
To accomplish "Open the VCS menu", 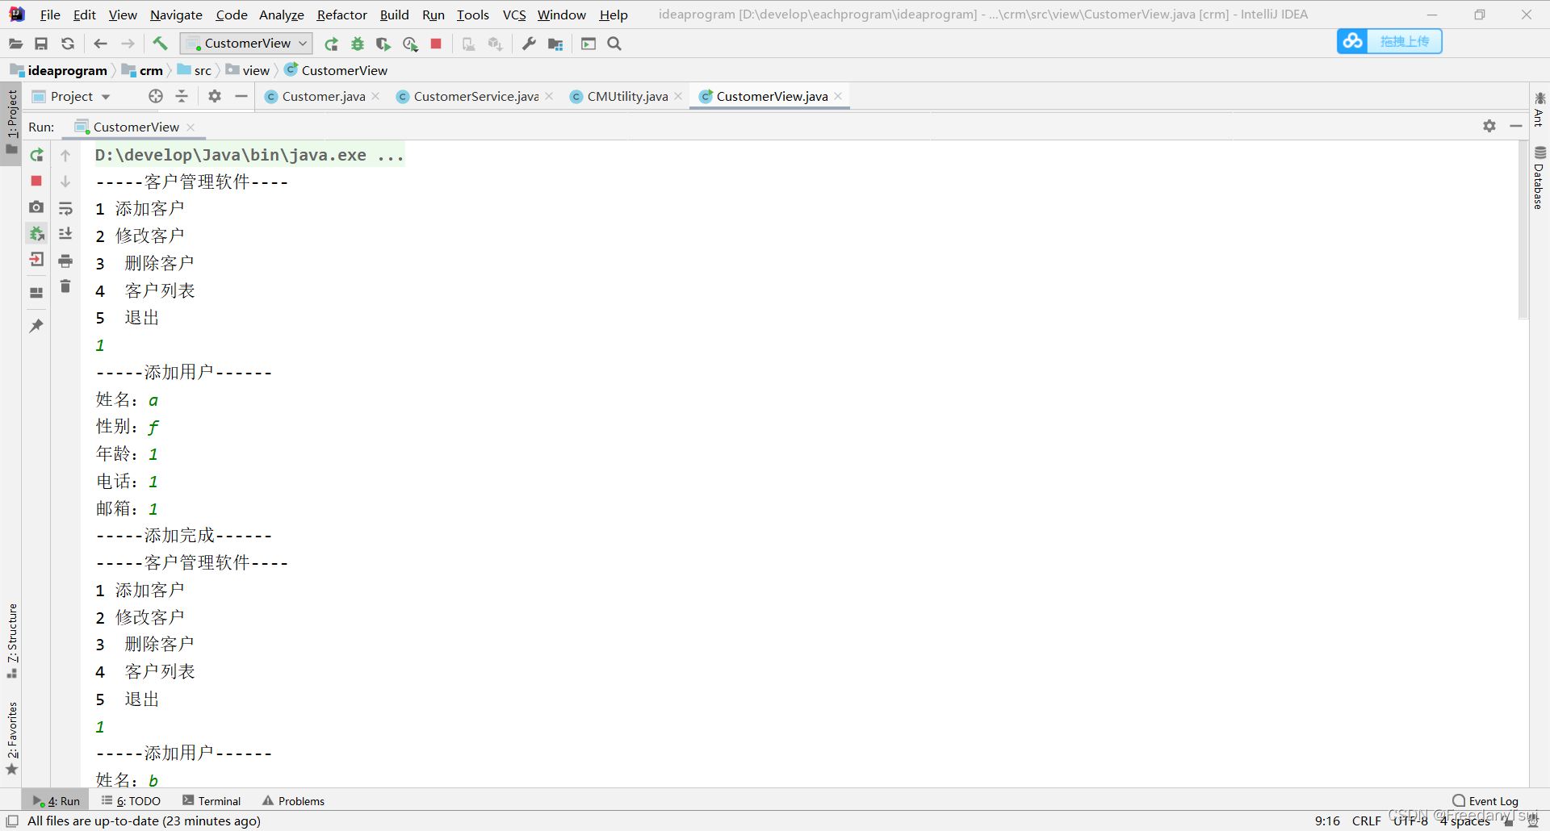I will pos(513,15).
